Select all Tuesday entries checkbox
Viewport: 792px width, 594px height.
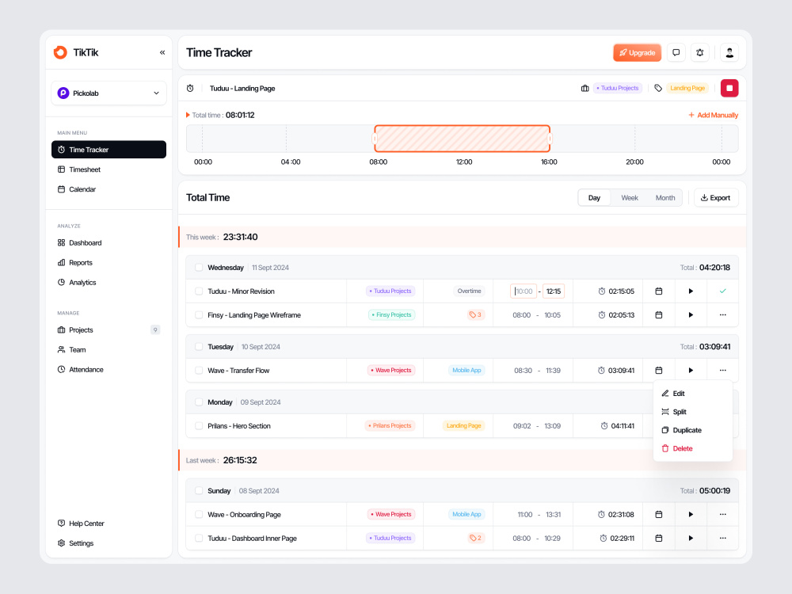(x=199, y=347)
